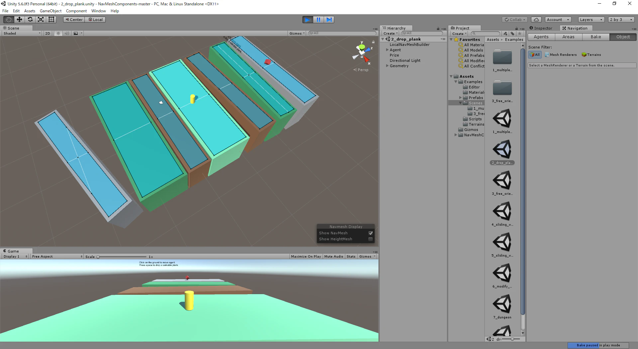
Task: Open the Account dropdown
Action: pos(558,20)
